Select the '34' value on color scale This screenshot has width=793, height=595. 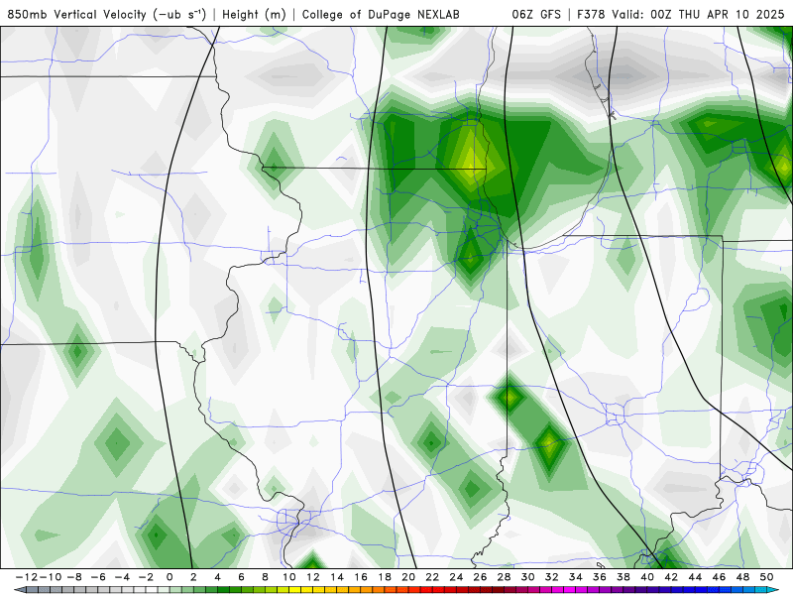(x=576, y=577)
